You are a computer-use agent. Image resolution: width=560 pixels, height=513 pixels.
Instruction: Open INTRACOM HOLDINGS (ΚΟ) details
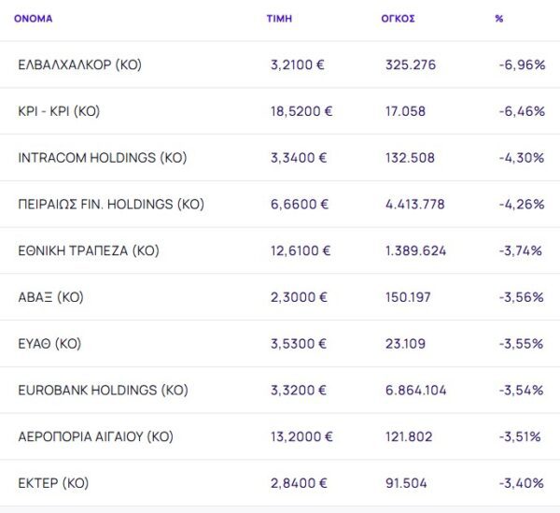point(102,158)
